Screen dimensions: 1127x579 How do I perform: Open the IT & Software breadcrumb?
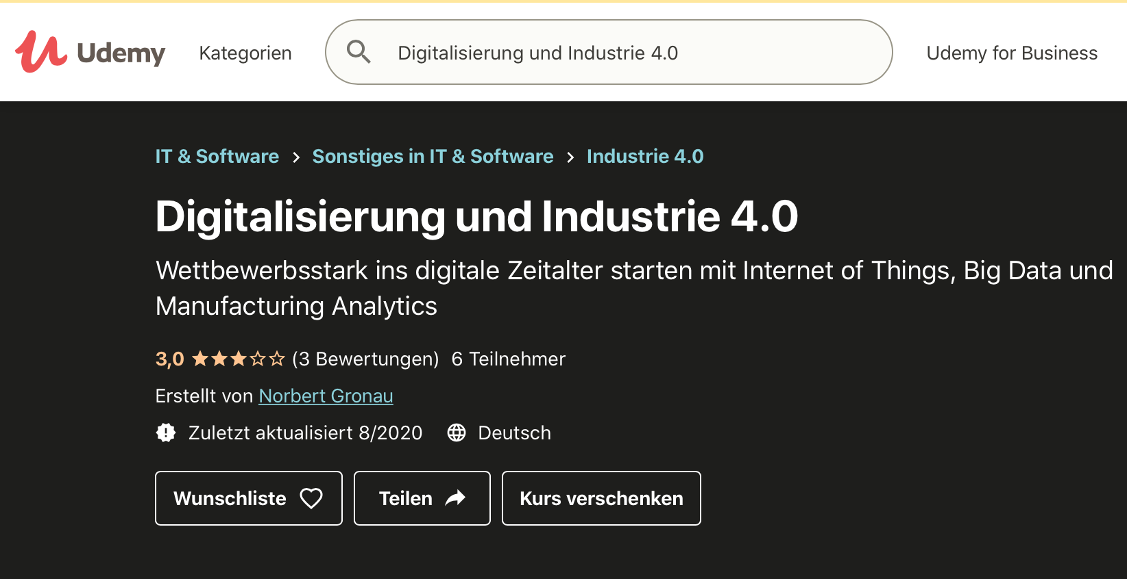click(x=217, y=156)
